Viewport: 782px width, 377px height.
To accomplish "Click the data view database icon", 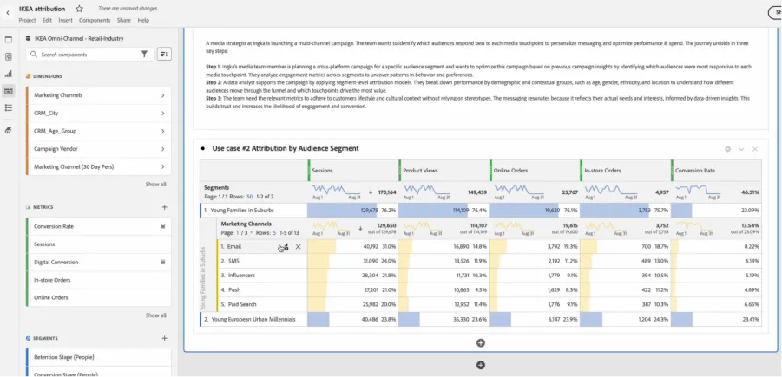I will click(x=29, y=38).
